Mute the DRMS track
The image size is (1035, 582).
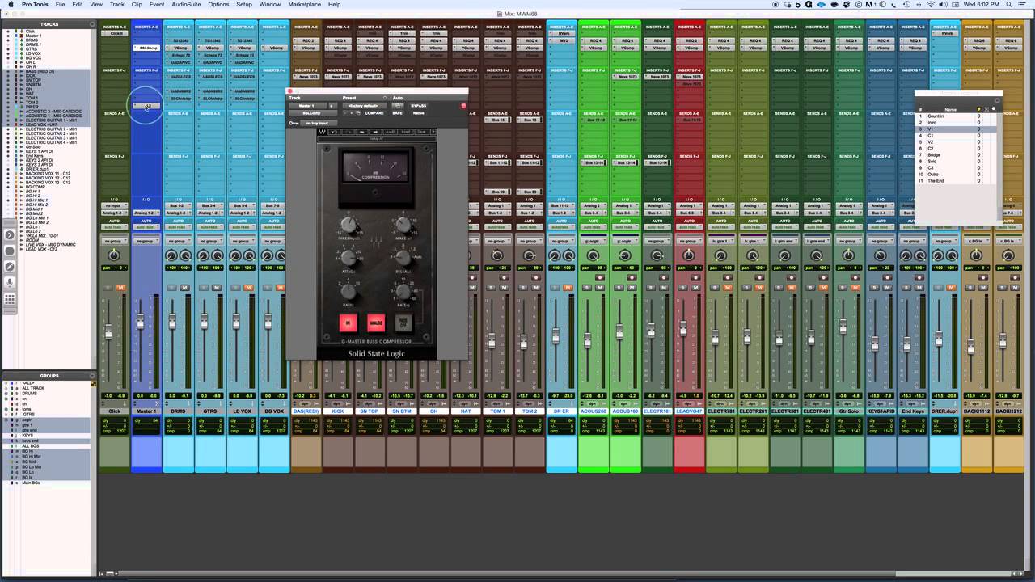[184, 288]
